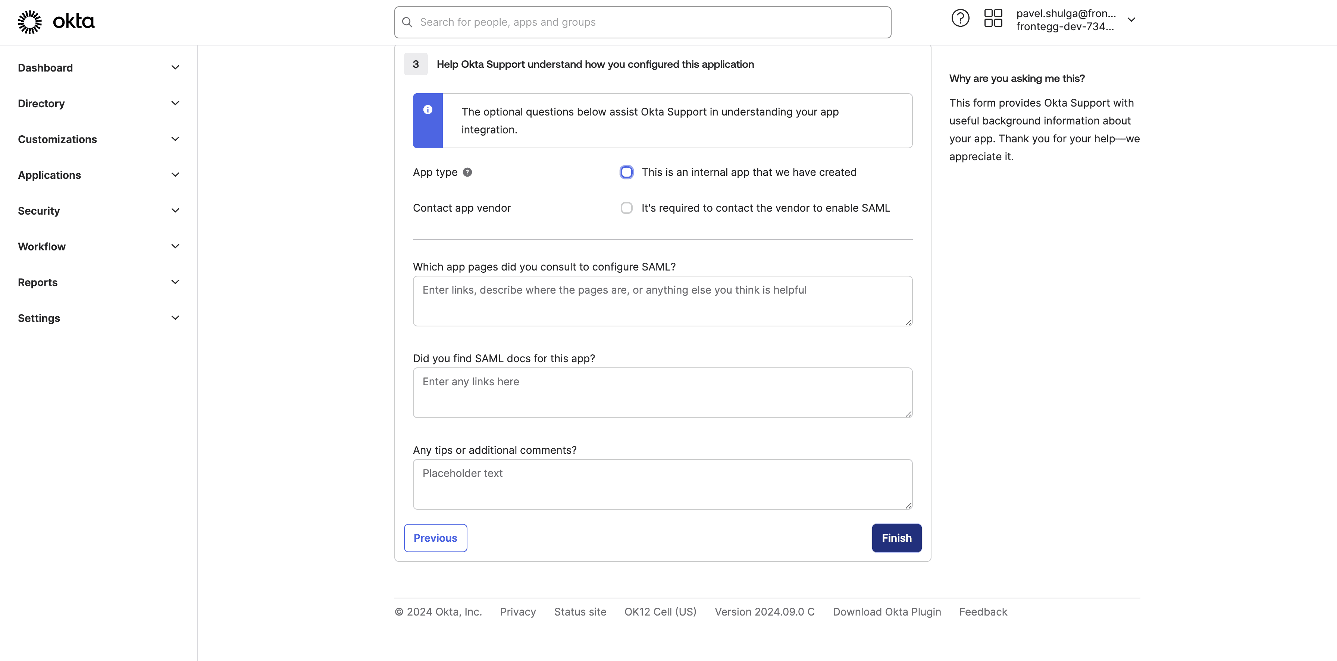
Task: Open the user account dropdown arrow
Action: 1131,20
